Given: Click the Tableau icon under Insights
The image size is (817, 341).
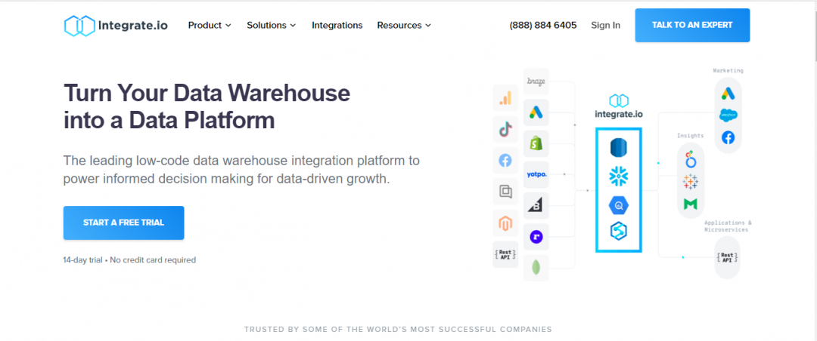Looking at the screenshot, I should click(689, 181).
